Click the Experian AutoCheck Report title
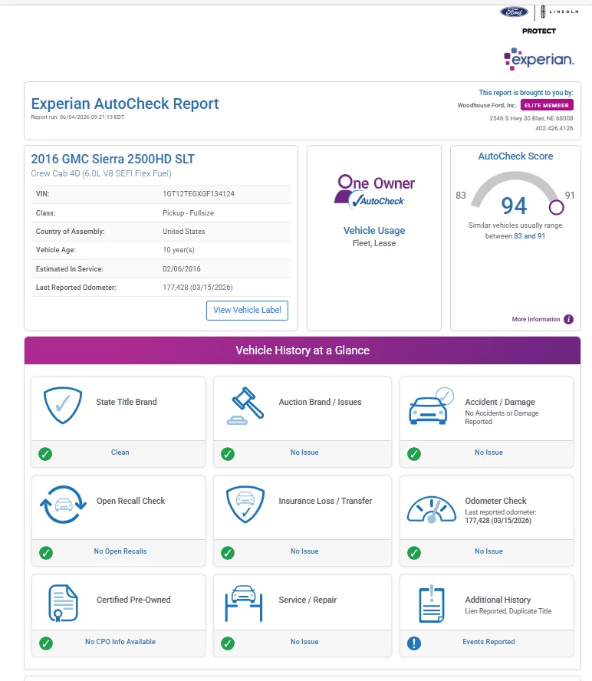Screen dimensions: 592x681 coord(125,104)
